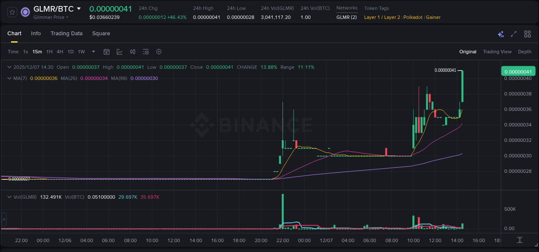The width and height of the screenshot is (539, 252).
Task: Enable Trading View chart mode
Action: [x=497, y=52]
